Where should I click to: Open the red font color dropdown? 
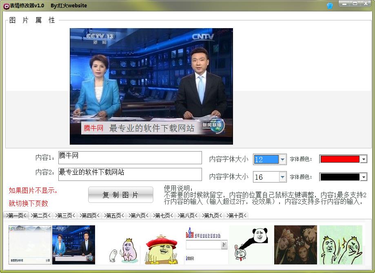coord(364,159)
